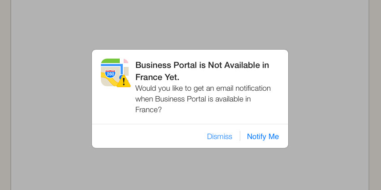Click the dimmed gray background above the dialog
Image resolution: width=381 pixels, height=190 pixels.
[190, 24]
